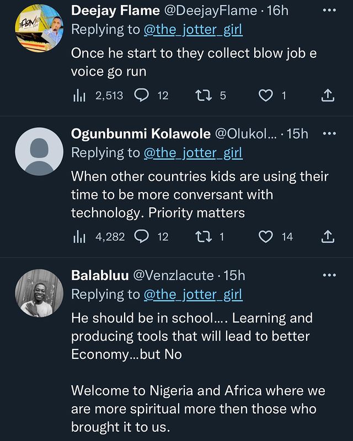Open more options for Balabluu's tweet

(329, 275)
